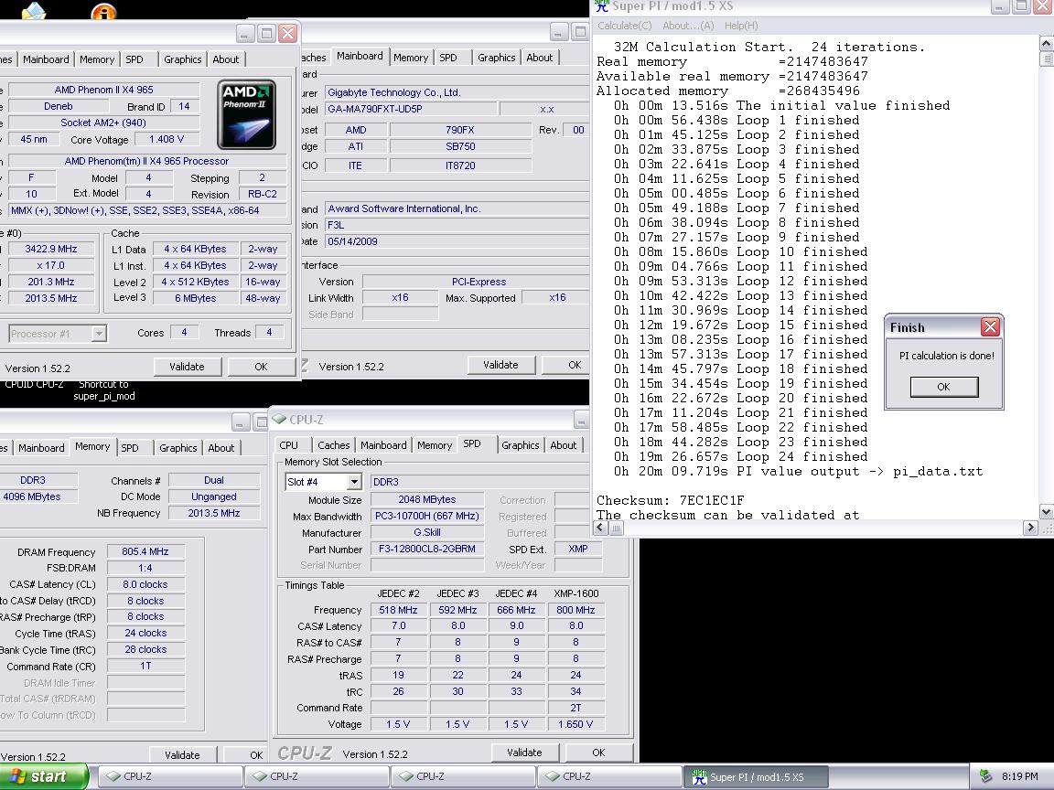Image resolution: width=1054 pixels, height=790 pixels.
Task: Click the NB Frequency 2013.5 MHz value
Action: point(214,513)
